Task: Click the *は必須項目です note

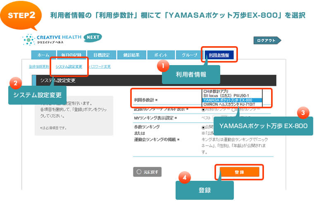Action: coord(53,128)
